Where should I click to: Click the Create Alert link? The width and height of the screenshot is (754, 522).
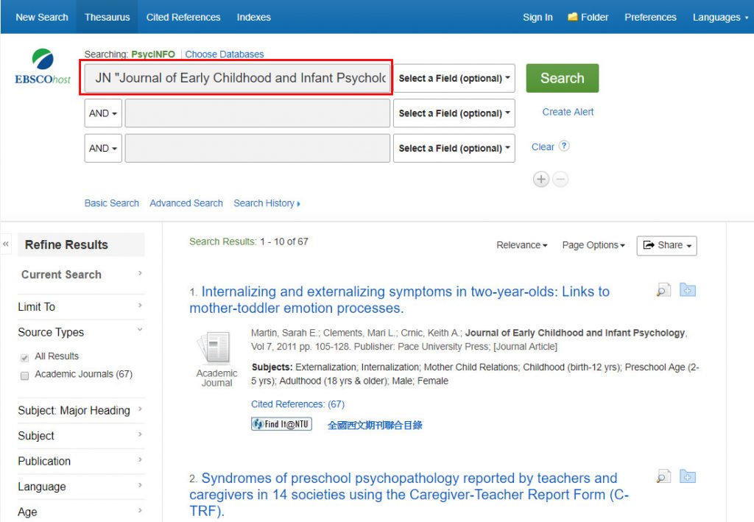pyautogui.click(x=568, y=112)
